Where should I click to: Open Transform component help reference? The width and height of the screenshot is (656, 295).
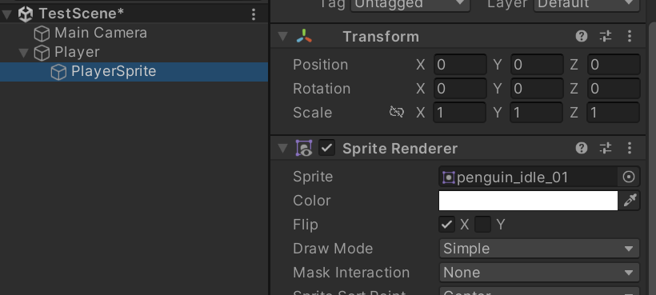[x=582, y=36]
